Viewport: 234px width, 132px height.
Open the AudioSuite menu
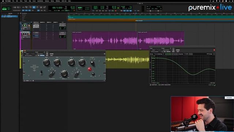[x=40, y=1]
